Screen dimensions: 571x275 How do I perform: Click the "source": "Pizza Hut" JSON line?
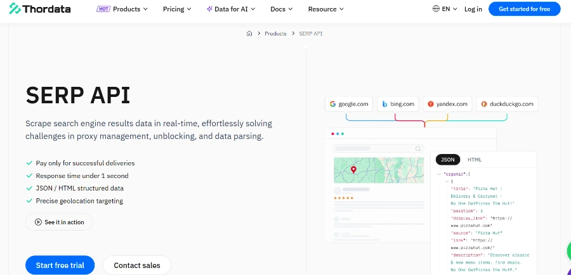point(476,233)
